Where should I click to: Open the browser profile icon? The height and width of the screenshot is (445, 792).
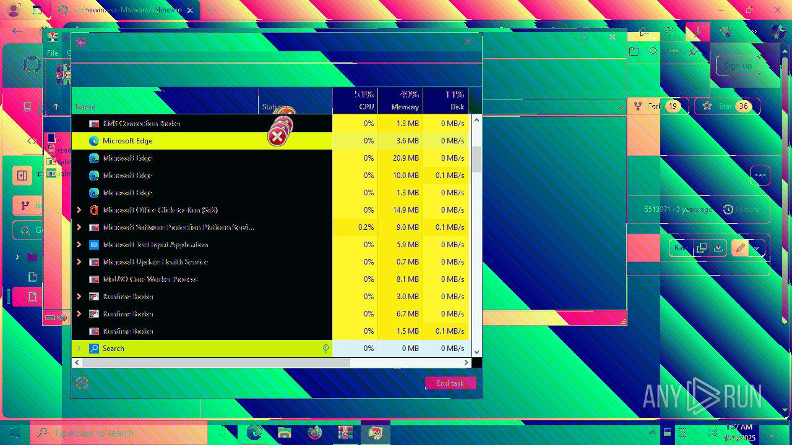pos(14,10)
